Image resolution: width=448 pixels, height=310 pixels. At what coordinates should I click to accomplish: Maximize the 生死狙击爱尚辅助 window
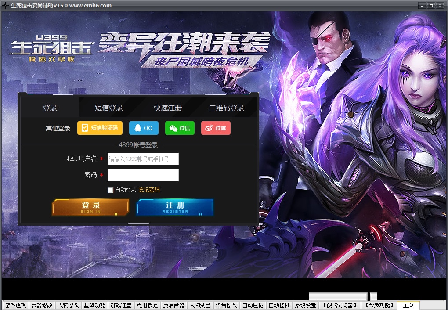(x=431, y=5)
